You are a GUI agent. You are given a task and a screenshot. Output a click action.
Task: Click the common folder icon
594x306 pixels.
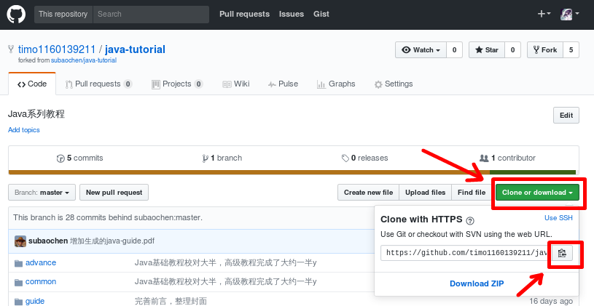[18, 282]
